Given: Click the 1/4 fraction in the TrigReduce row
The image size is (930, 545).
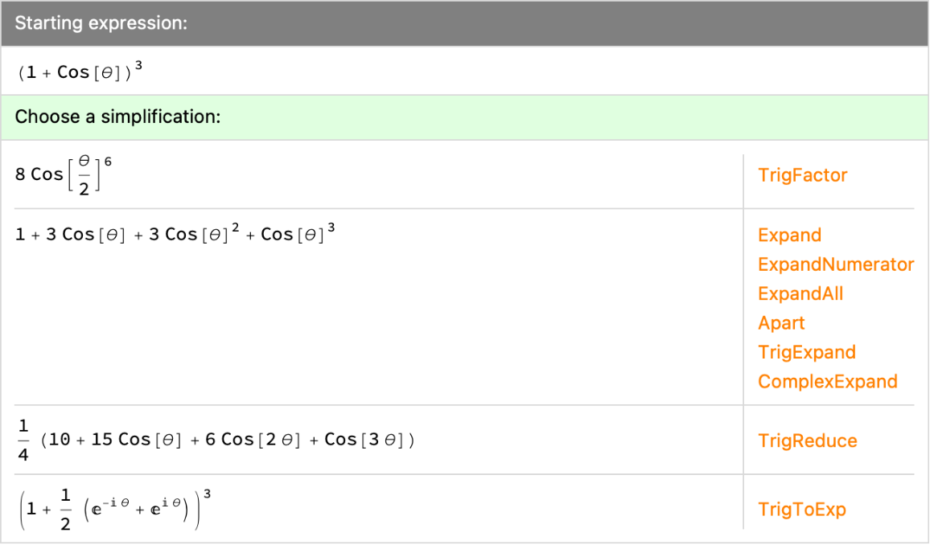Looking at the screenshot, I should coord(23,441).
